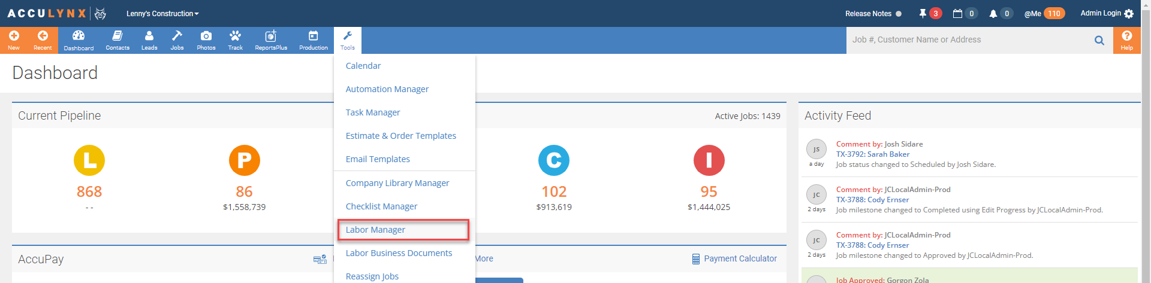Open job TX-3792: Sarah Baker
The height and width of the screenshot is (283, 1151).
coord(873,154)
